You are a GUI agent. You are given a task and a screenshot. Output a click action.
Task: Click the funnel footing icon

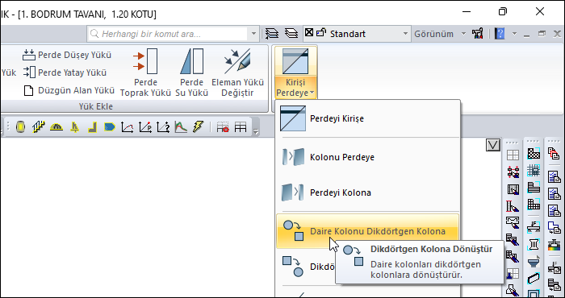click(534, 262)
